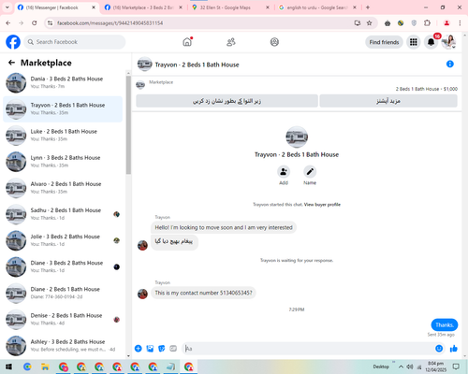This screenshot has width=468, height=374.
Task: Click the chat list scrollbar
Action: [128, 124]
